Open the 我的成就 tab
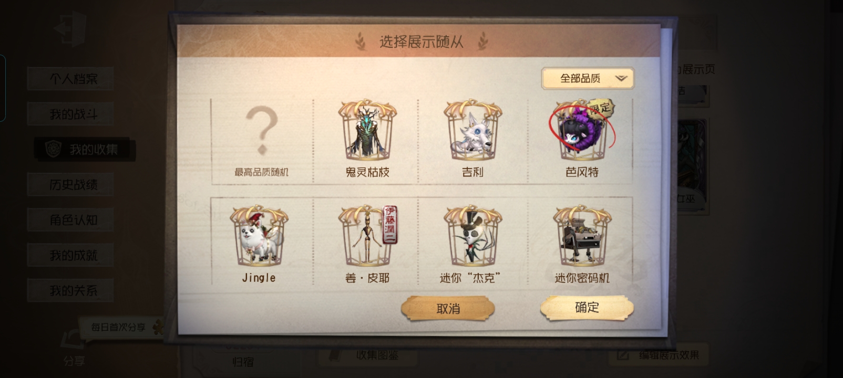The width and height of the screenshot is (843, 378). click(73, 255)
